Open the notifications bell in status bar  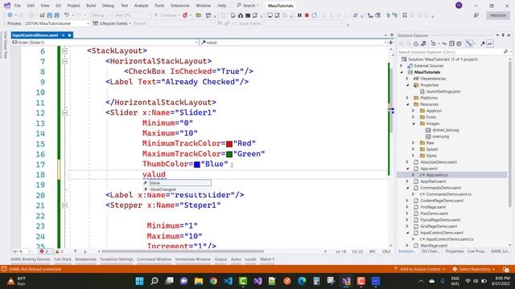[506, 269]
